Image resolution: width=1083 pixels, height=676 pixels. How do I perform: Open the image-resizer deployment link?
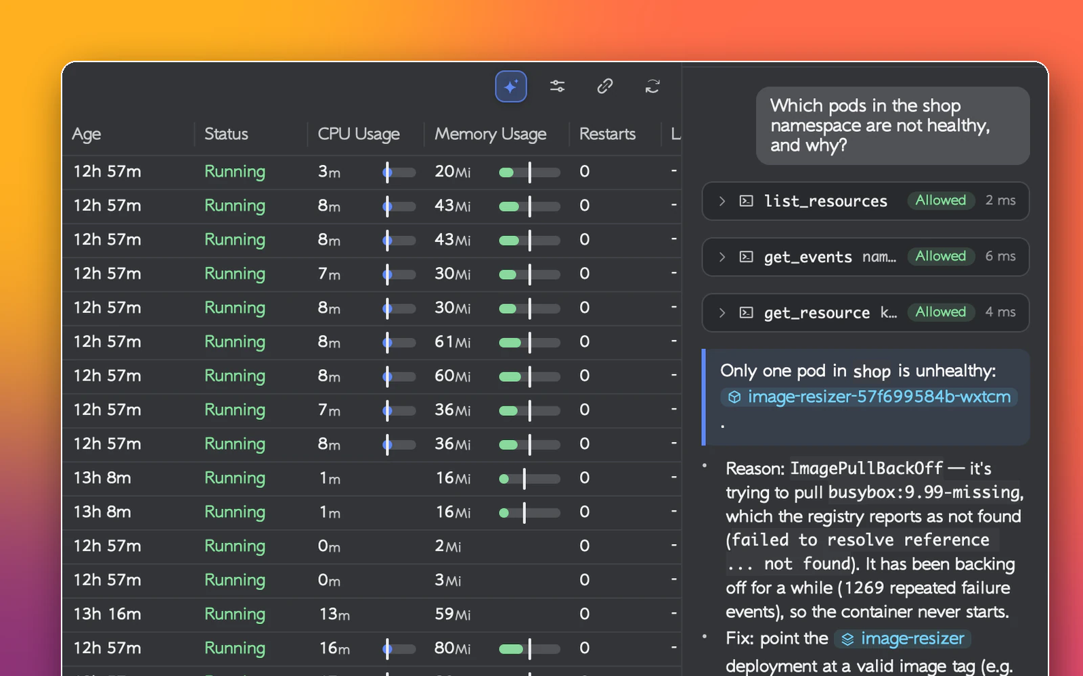(x=903, y=639)
